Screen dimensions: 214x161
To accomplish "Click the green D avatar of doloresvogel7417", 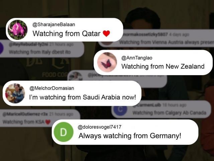I will click(x=64, y=132).
